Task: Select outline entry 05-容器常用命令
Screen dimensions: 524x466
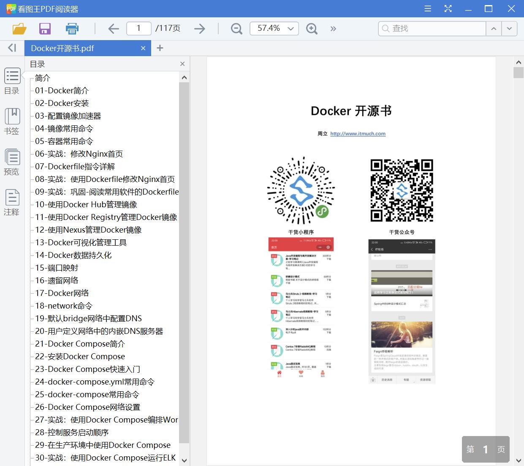Action: [x=64, y=141]
